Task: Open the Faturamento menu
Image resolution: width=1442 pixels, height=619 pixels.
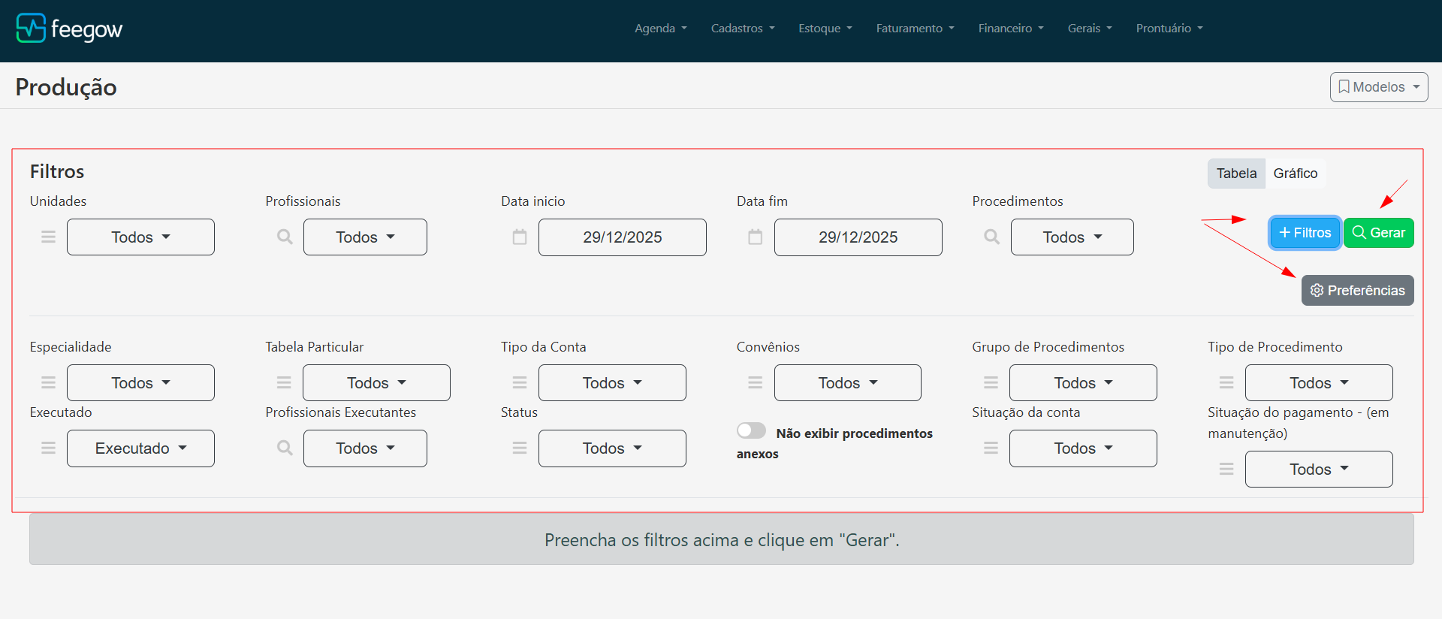Action: coord(915,28)
